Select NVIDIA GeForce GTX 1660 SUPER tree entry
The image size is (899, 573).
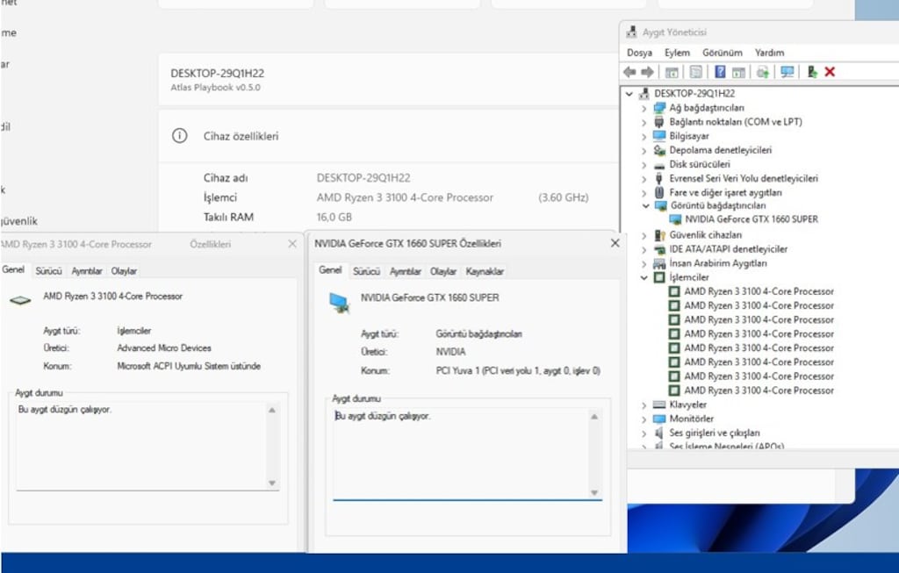click(752, 219)
